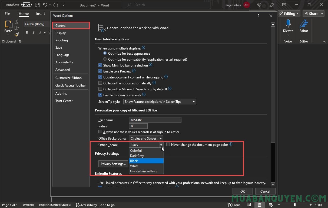This screenshot has width=328, height=208.
Task: Click the ribbon display options icon
Action: click(284, 5)
